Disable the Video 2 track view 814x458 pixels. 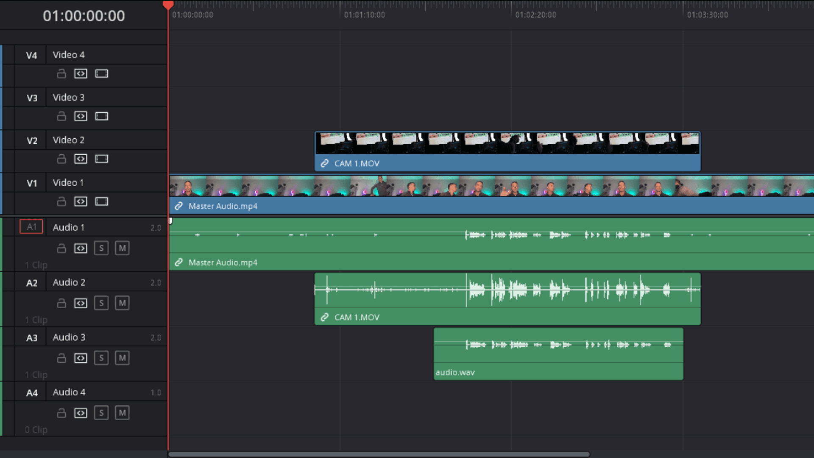(x=101, y=159)
